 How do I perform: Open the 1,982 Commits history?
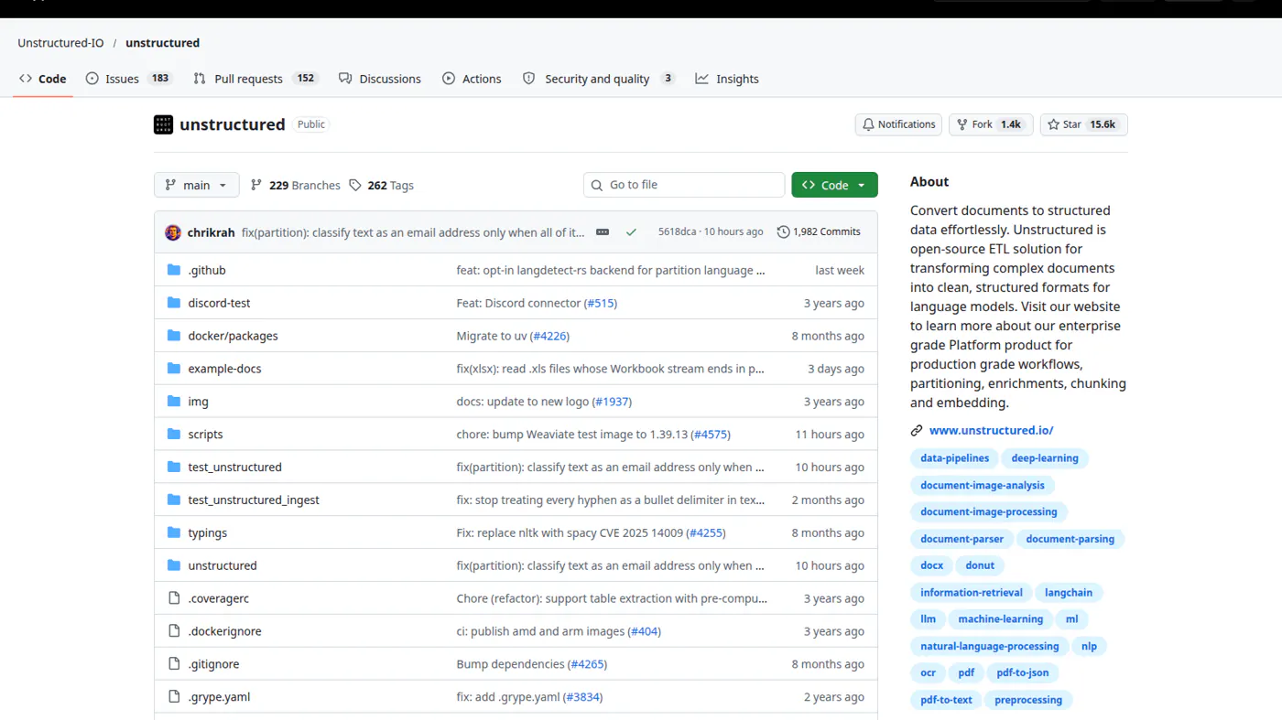point(819,232)
